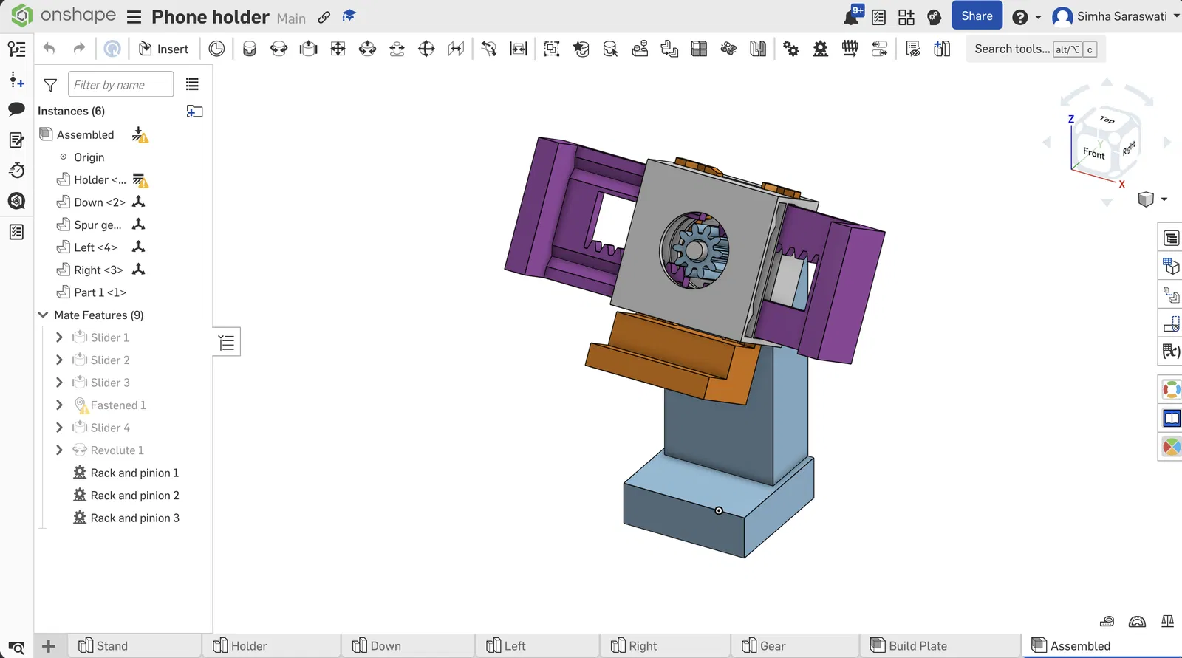Select the Width mate tool
This screenshot has width=1182, height=658.
click(x=519, y=49)
